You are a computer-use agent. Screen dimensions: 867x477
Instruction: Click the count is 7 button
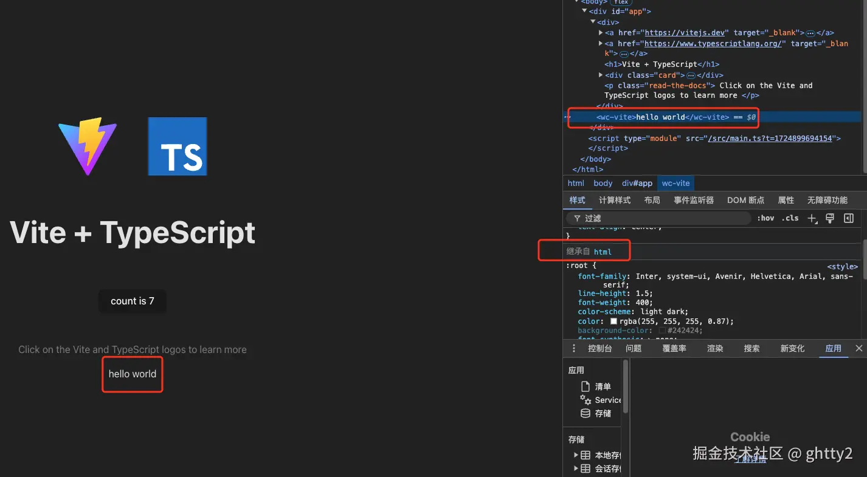click(x=132, y=301)
